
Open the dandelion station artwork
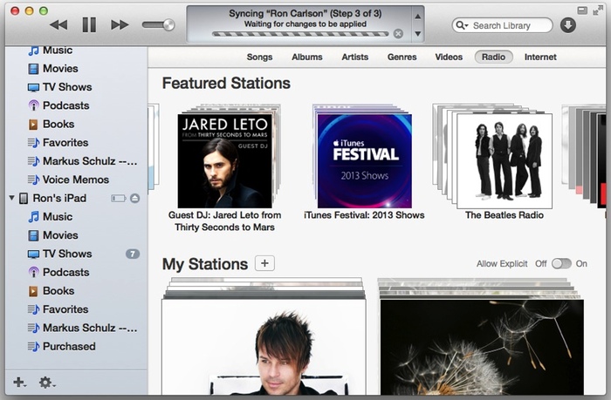[482, 347]
